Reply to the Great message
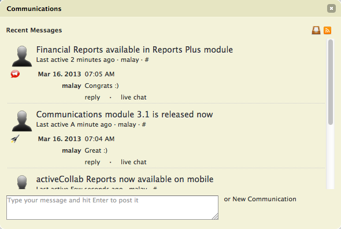341x229 pixels. pyautogui.click(x=92, y=162)
